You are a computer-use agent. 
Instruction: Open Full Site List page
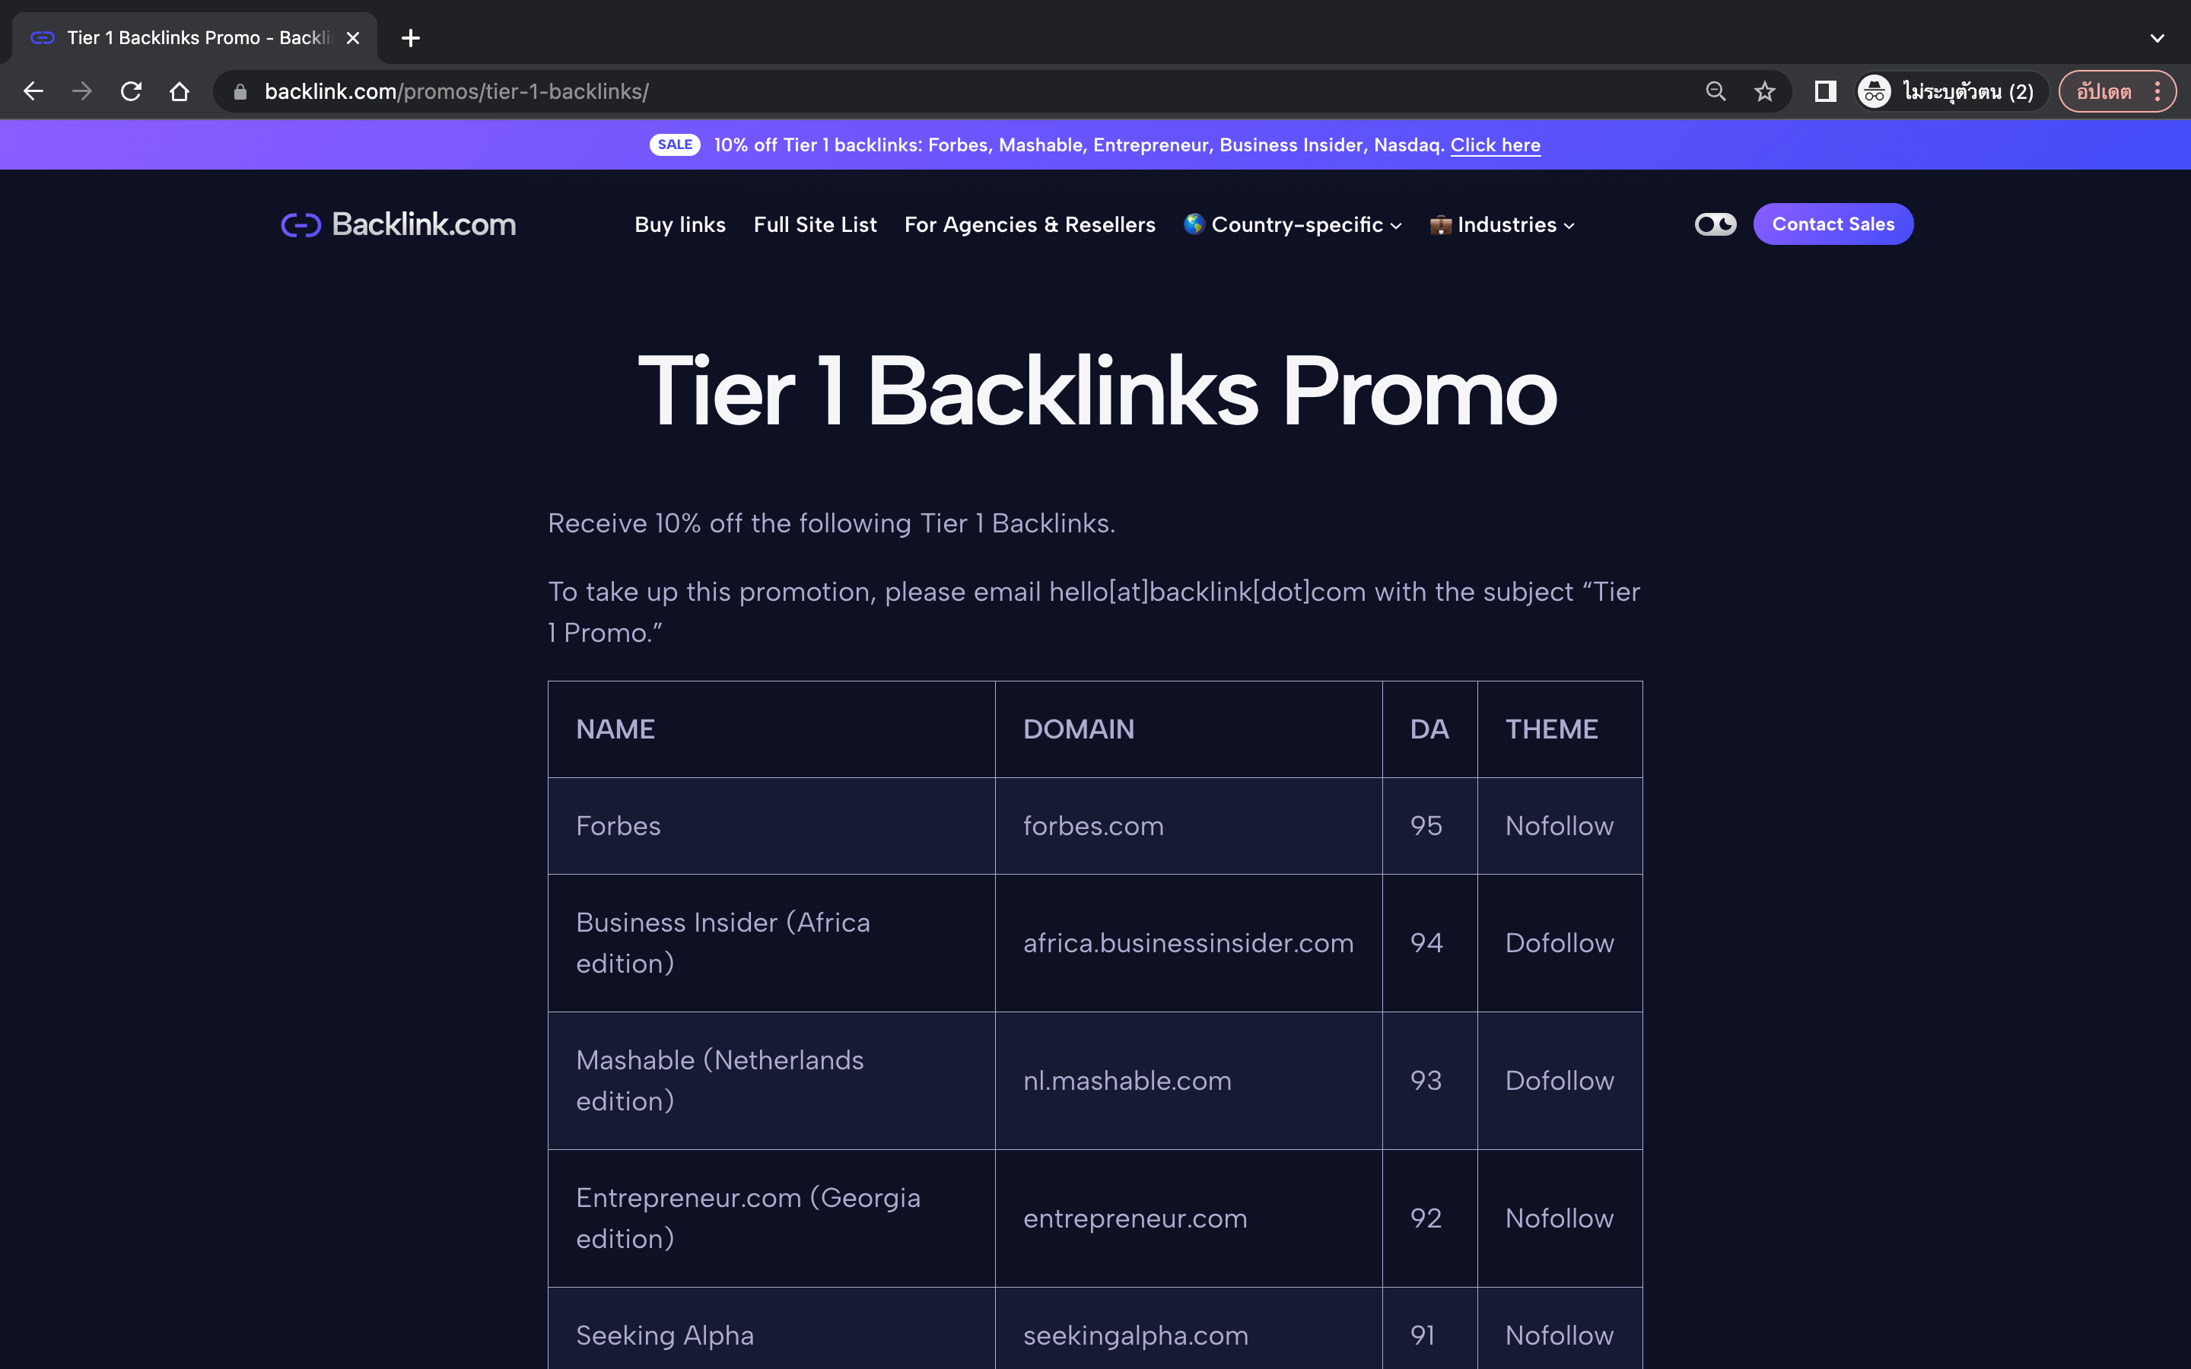pos(815,224)
